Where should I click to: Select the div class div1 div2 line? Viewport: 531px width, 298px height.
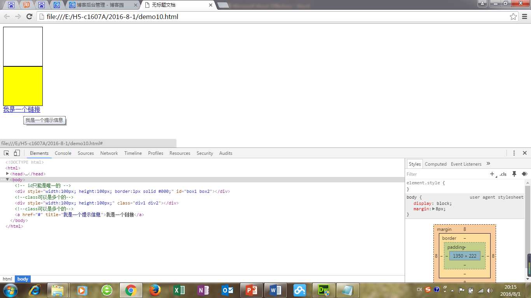pyautogui.click(x=97, y=203)
